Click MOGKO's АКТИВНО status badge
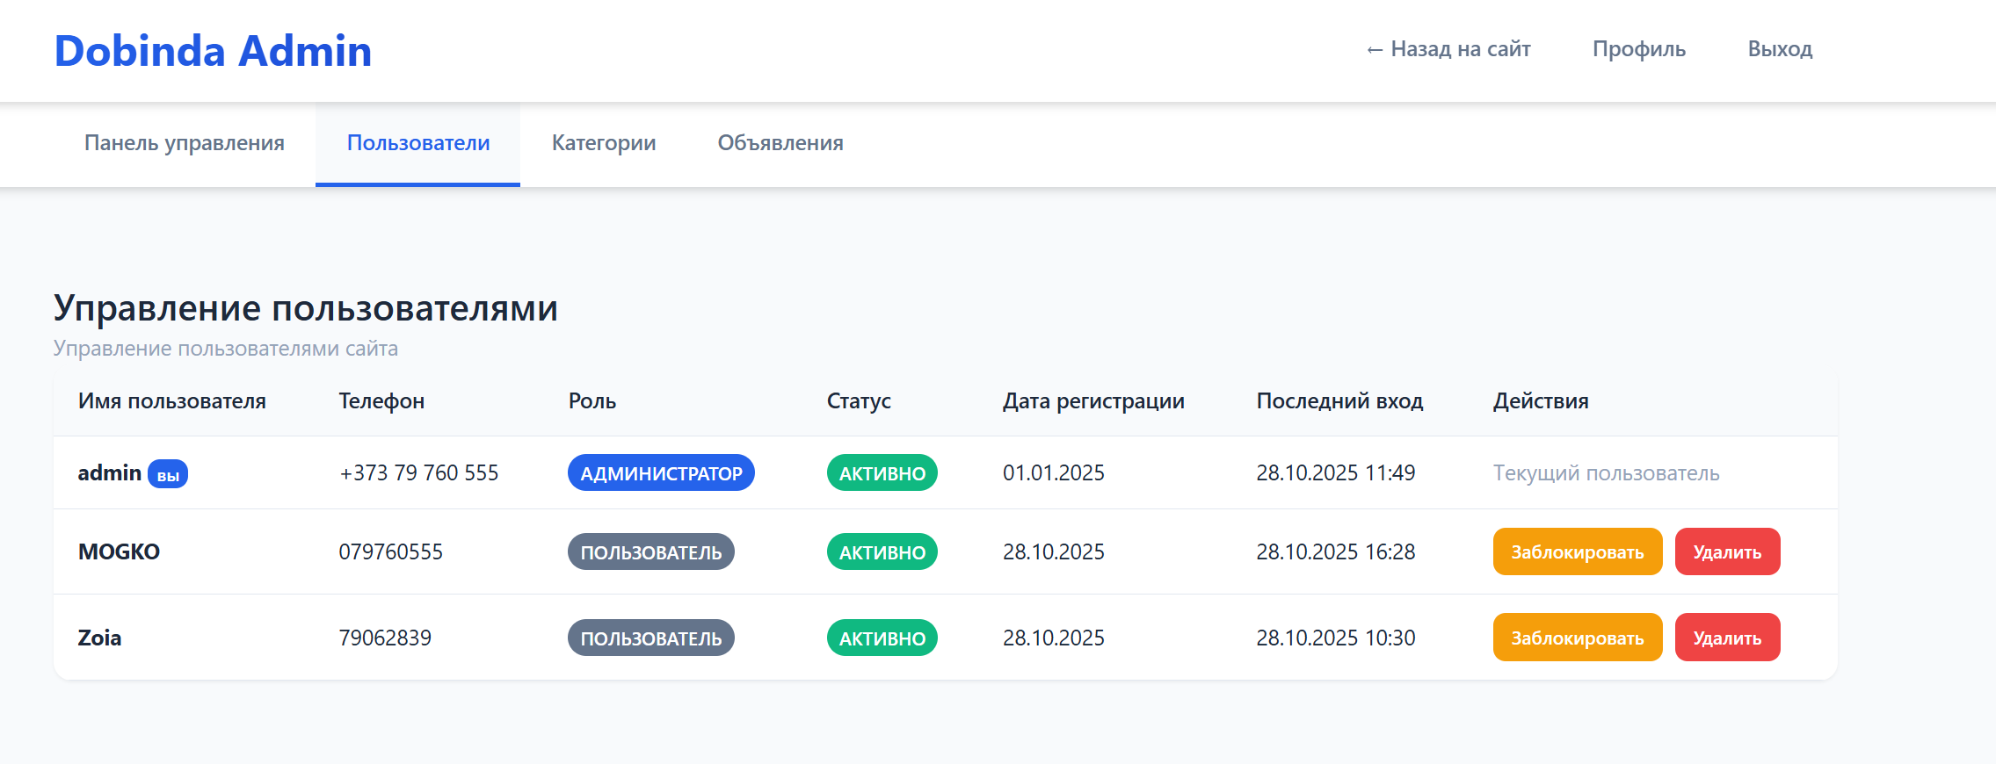Viewport: 1996px width, 764px height. pyautogui.click(x=882, y=552)
